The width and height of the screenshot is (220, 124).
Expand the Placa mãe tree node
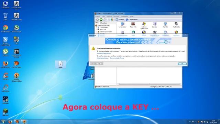point(96,30)
